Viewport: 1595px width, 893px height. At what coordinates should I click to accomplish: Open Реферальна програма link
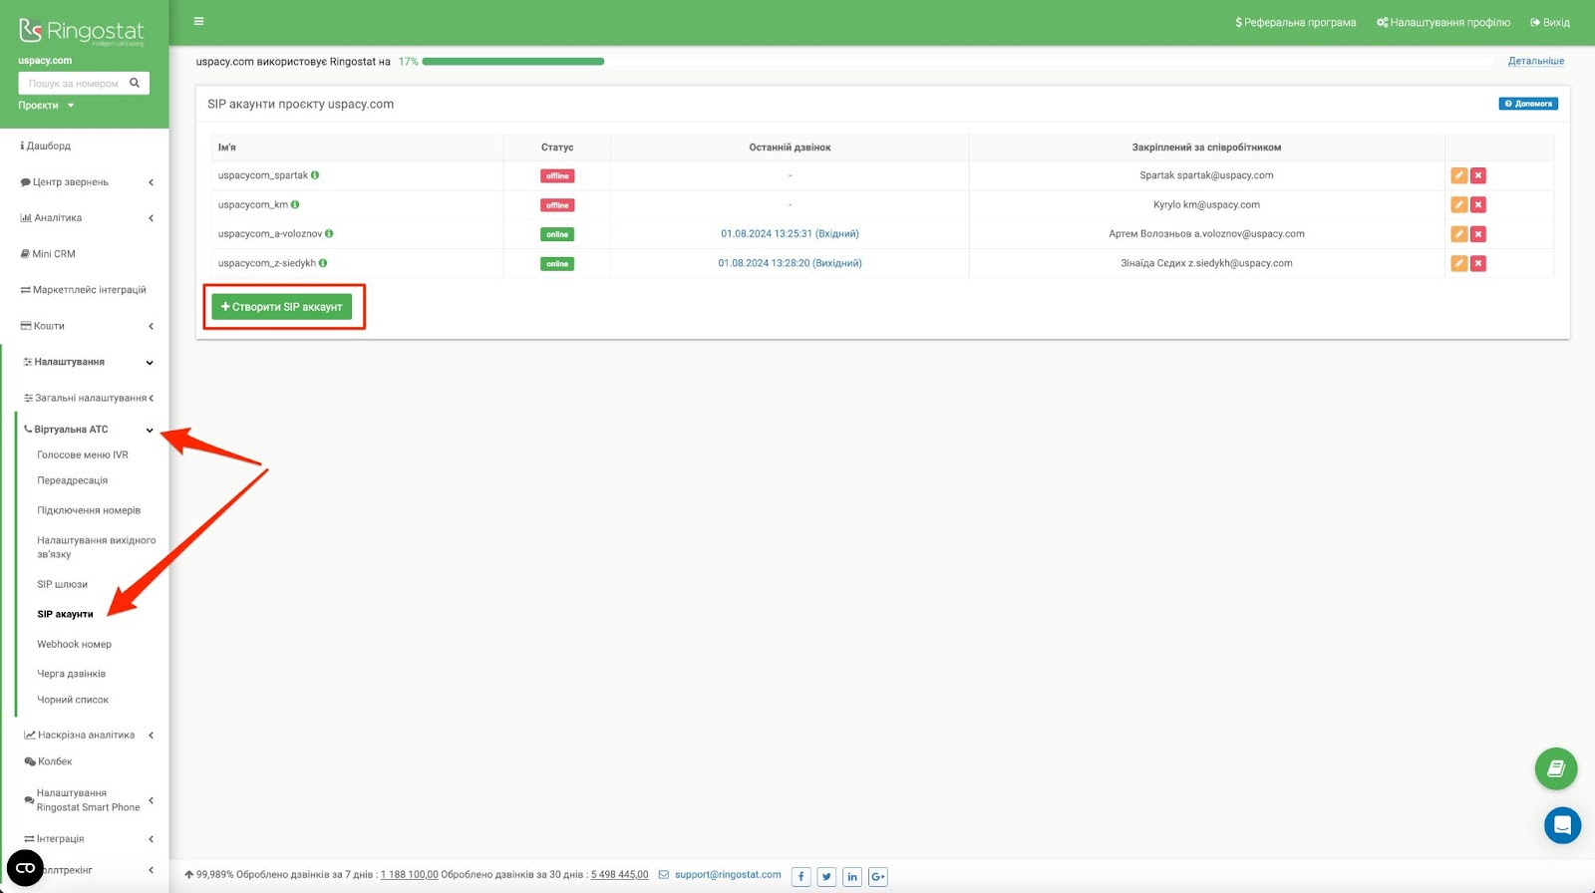[1296, 22]
